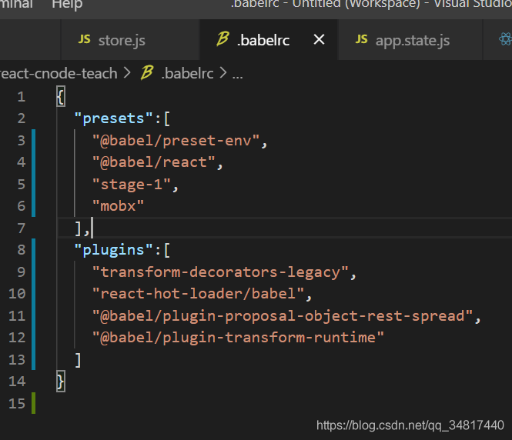Click the "@babel/preset-env" string
This screenshot has width=512, height=440.
click(176, 141)
